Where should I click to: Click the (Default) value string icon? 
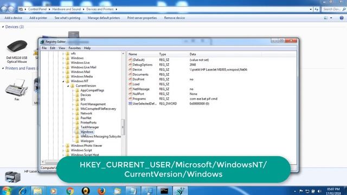pyautogui.click(x=130, y=60)
